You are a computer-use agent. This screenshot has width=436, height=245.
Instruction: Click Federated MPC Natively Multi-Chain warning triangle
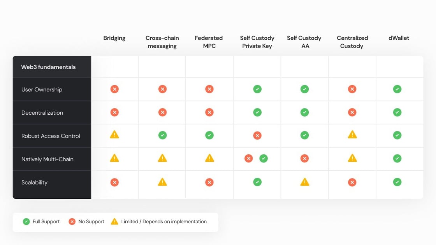[x=209, y=158]
